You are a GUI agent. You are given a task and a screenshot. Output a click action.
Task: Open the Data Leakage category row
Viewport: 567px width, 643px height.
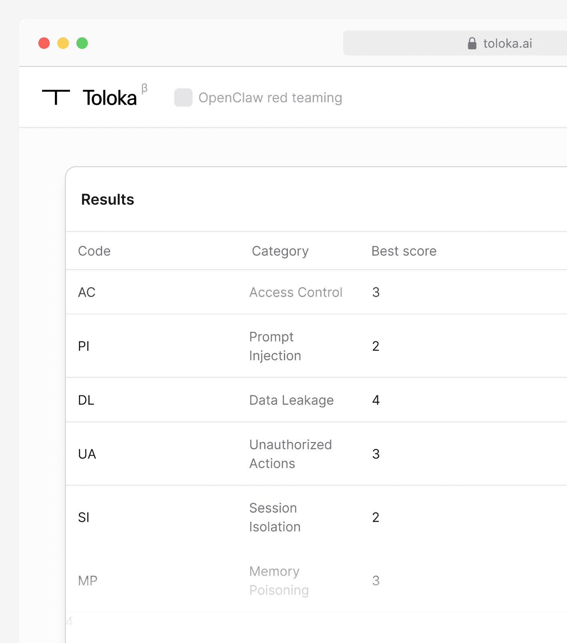[292, 400]
